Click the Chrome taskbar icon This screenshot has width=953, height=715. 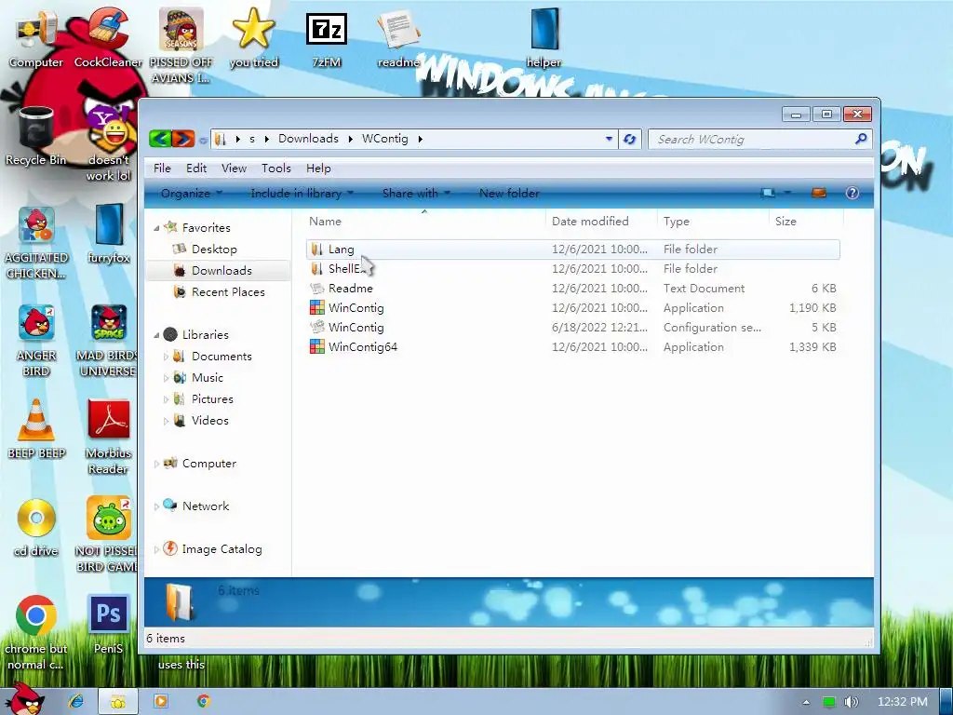pos(204,702)
